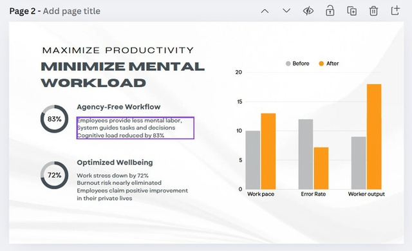Click the 'MINIMIZE MENTAL WORKLOAD' title text
The image size is (412, 251).
coord(122,75)
